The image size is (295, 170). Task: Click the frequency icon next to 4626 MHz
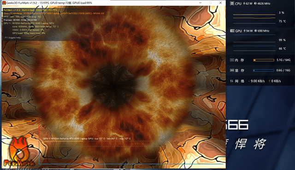pos(255,3)
